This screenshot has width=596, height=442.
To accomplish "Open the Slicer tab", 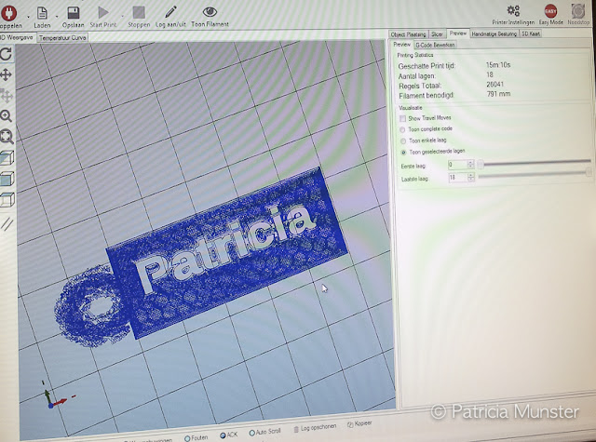I will 437,34.
